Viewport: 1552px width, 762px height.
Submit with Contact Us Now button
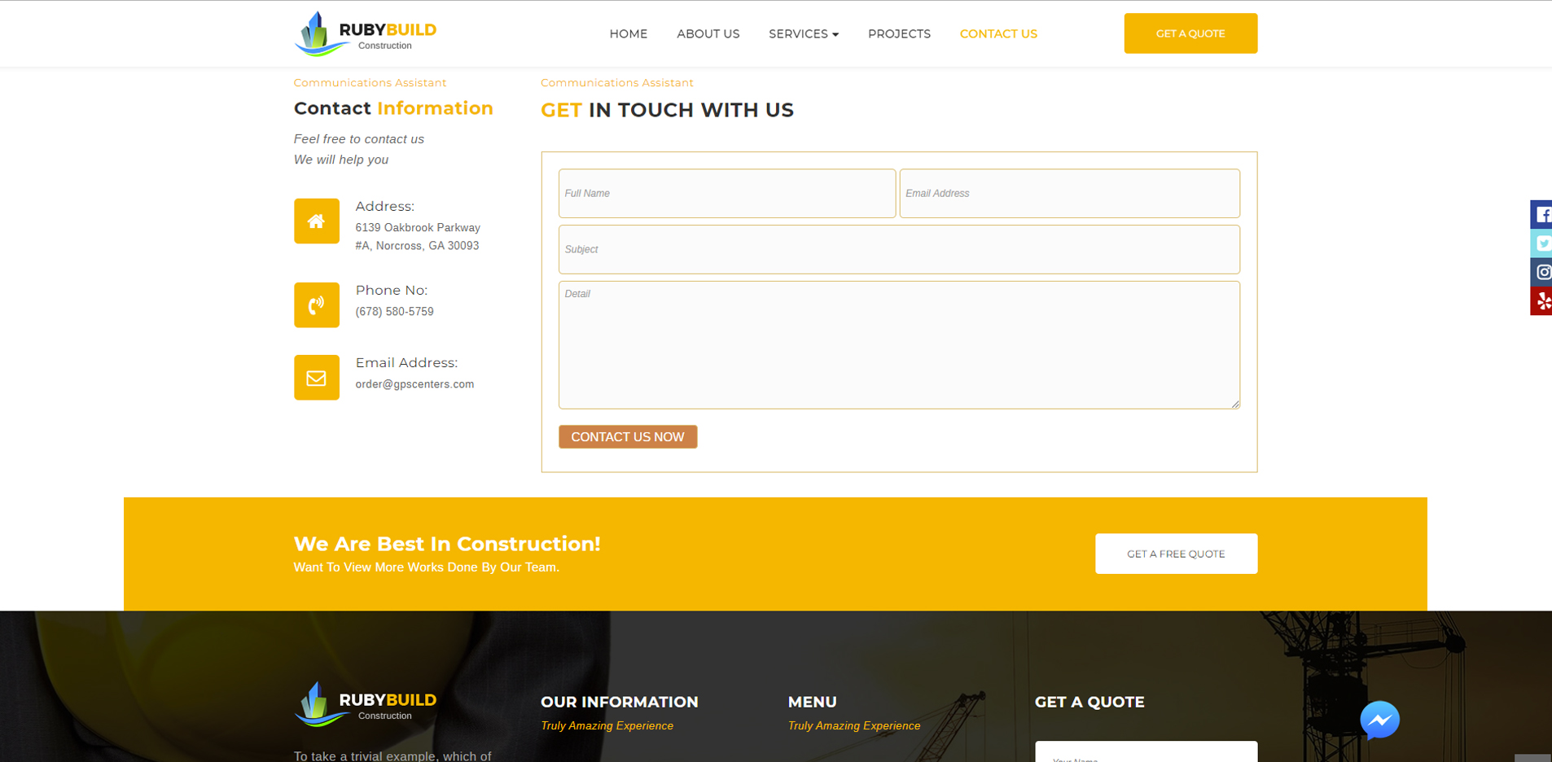click(x=628, y=437)
